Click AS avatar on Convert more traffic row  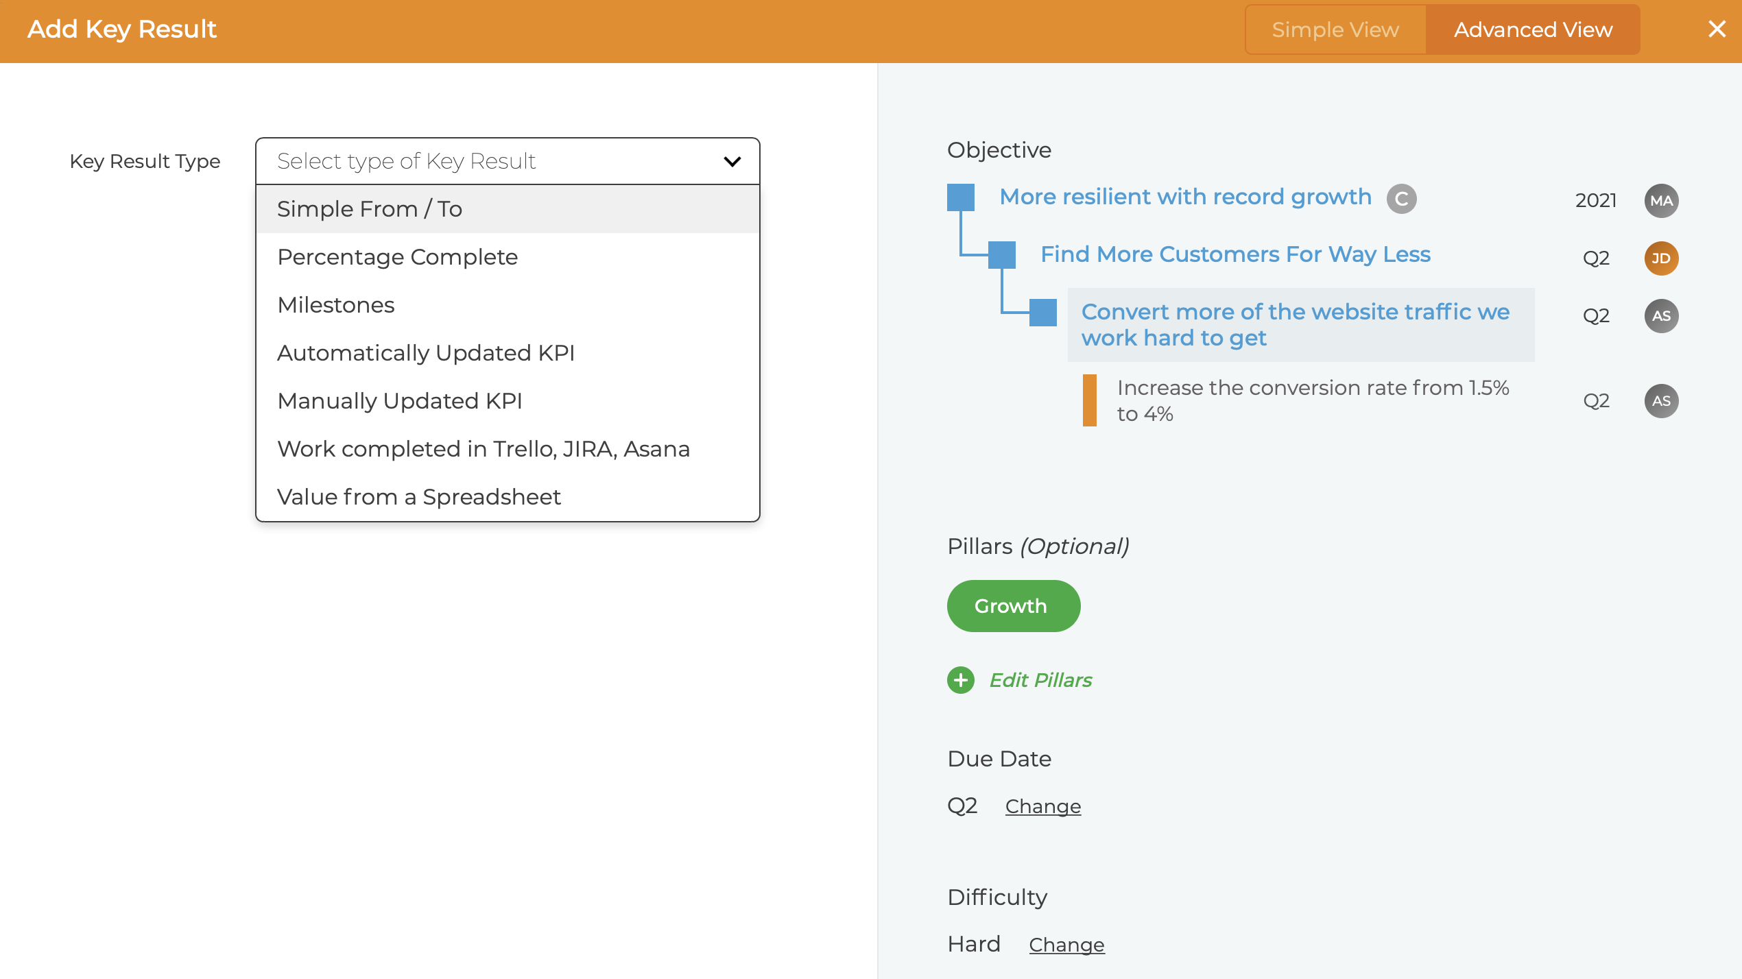point(1661,316)
